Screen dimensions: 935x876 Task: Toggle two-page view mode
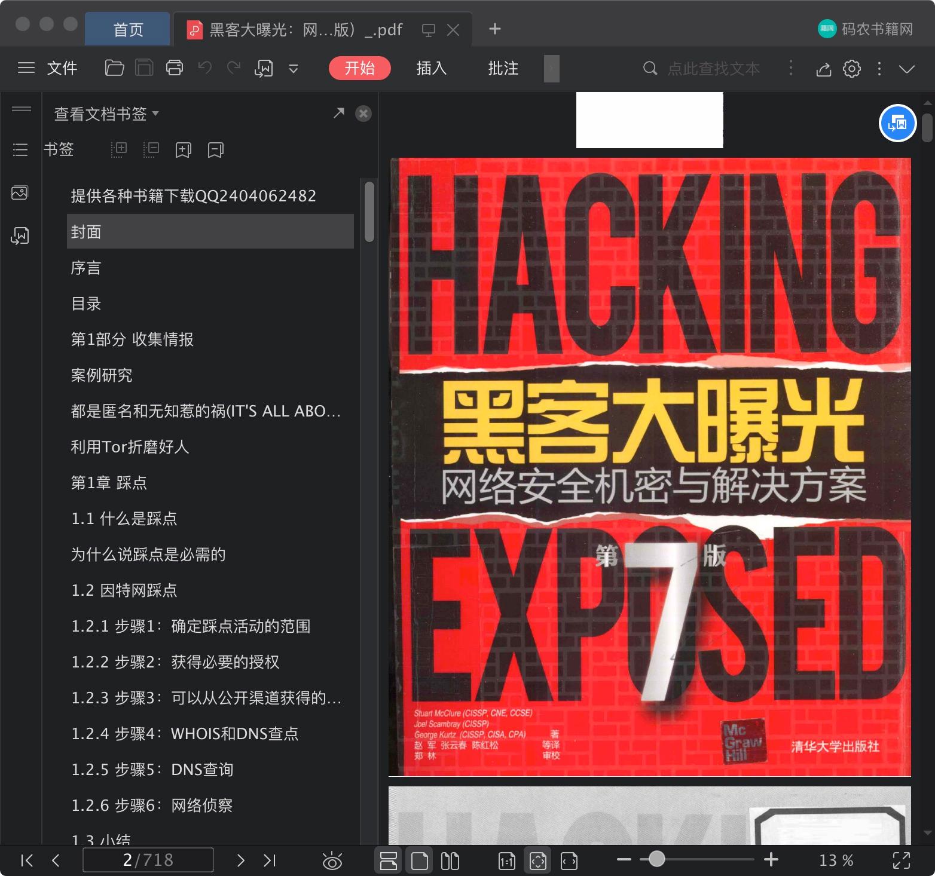coord(450,860)
